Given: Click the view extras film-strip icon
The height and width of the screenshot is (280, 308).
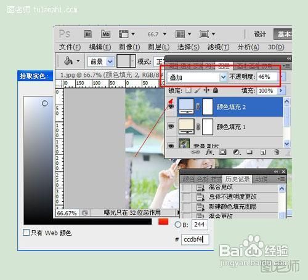Looking at the screenshot, I should [124, 34].
